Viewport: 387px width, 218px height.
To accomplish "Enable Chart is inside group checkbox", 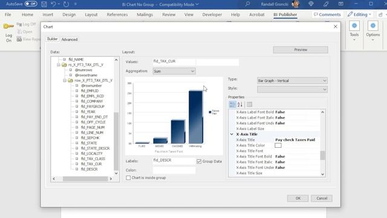I will pyautogui.click(x=128, y=177).
